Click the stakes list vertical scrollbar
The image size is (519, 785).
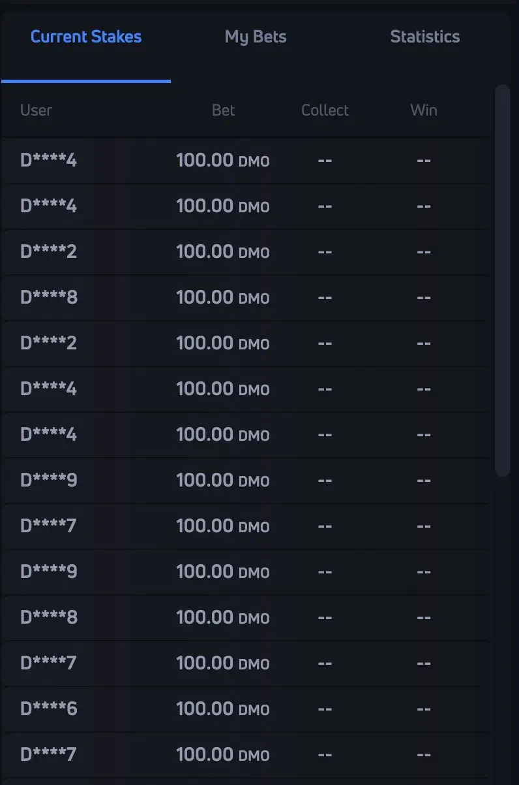pyautogui.click(x=502, y=281)
